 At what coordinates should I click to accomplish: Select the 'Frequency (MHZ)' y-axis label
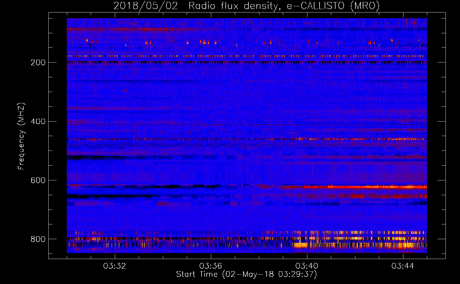(x=21, y=136)
